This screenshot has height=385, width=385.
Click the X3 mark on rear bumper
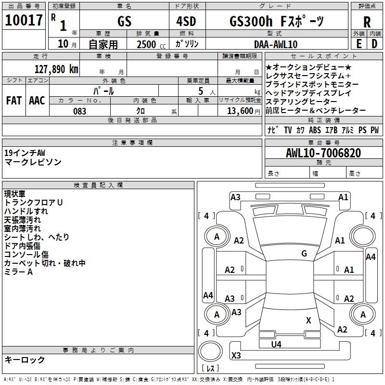click(x=236, y=355)
